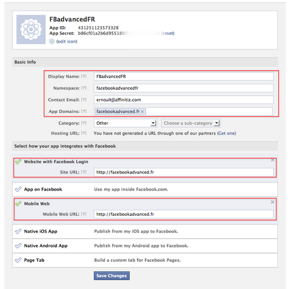Click the small edit icon gear image
292x289 pixels.
[52, 41]
